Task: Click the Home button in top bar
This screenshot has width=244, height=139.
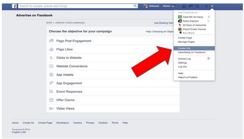Action: pyautogui.click(x=166, y=6)
